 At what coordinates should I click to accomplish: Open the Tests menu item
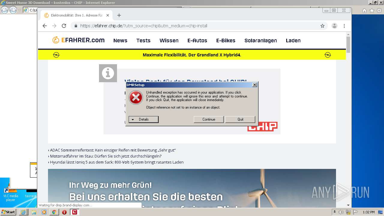143,40
